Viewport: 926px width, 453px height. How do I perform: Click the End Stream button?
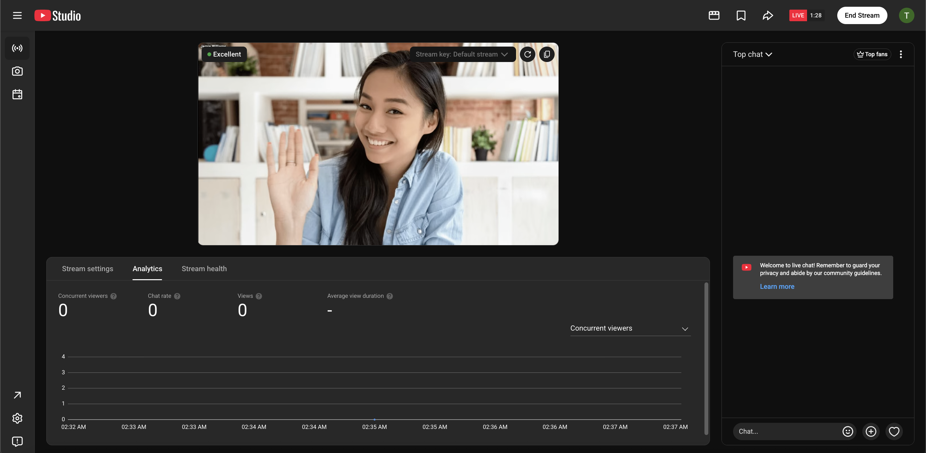click(862, 15)
